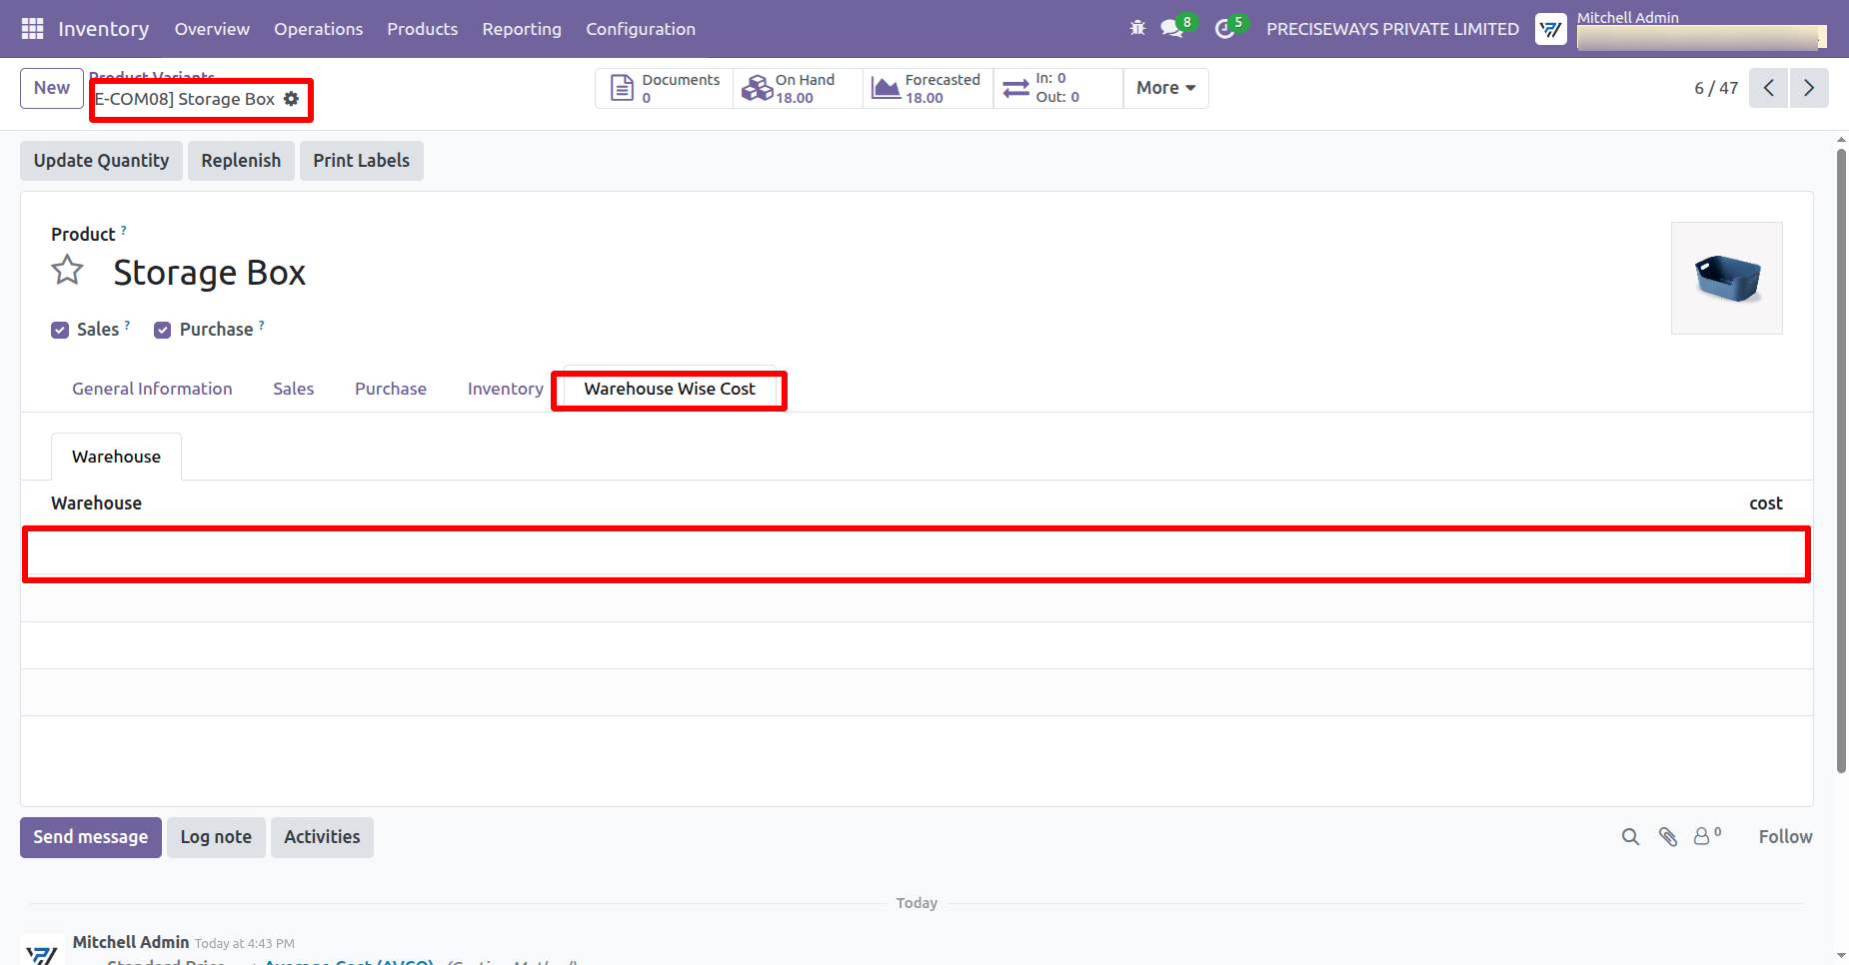This screenshot has height=965, width=1849.
Task: Click the Update Quantity button
Action: [101, 161]
